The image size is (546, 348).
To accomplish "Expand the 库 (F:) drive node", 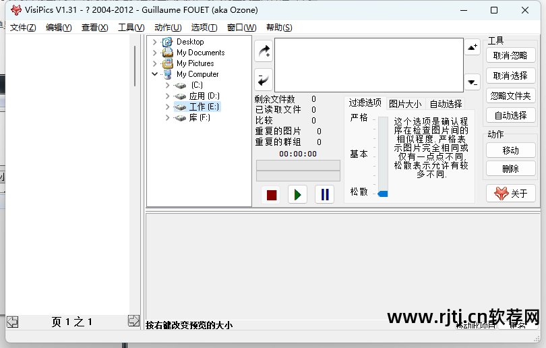I will click(x=167, y=118).
